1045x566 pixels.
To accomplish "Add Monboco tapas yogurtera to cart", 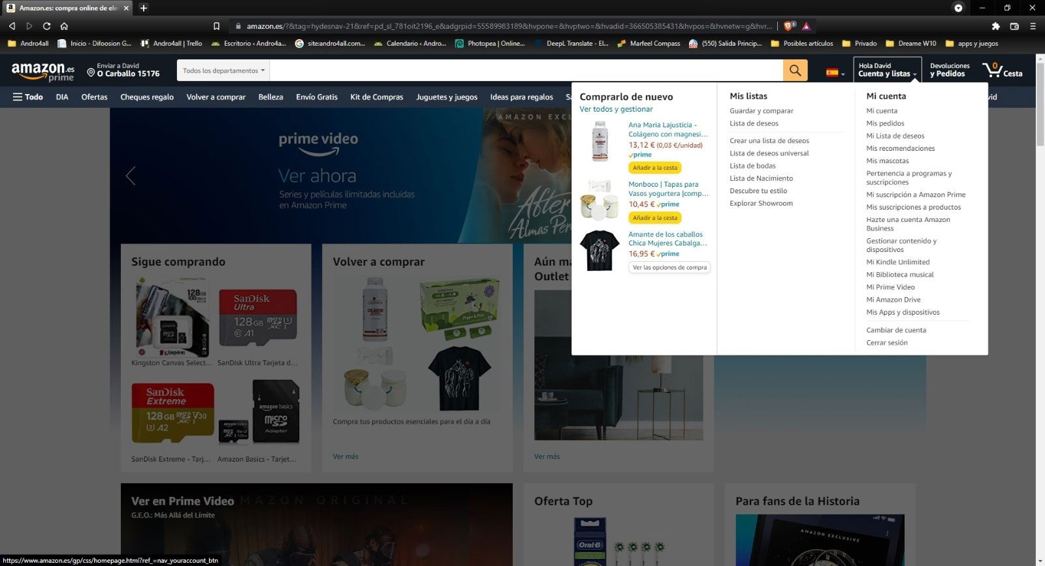I will pyautogui.click(x=655, y=218).
